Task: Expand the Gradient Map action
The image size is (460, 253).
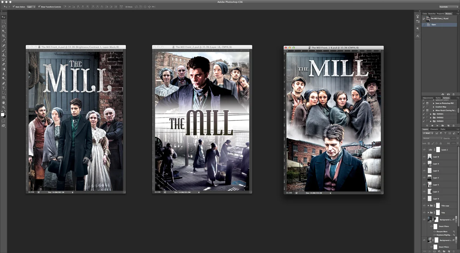Action: [x=434, y=107]
